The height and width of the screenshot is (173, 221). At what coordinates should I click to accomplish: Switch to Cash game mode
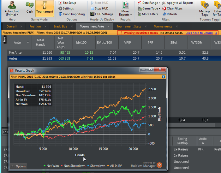[x=30, y=7]
